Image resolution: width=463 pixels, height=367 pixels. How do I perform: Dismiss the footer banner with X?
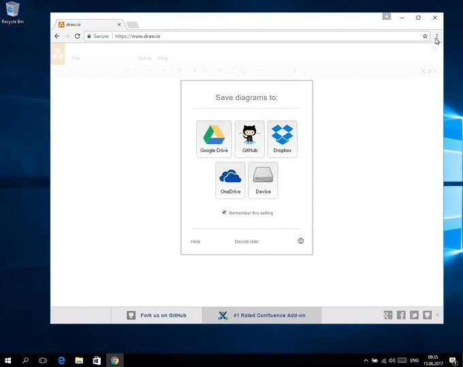tap(437, 315)
